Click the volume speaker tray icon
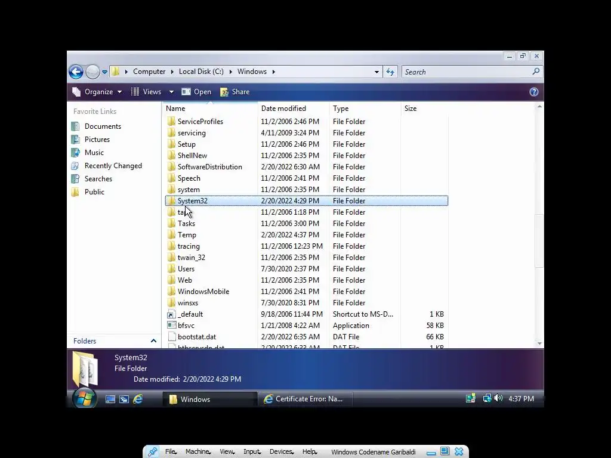 498,398
